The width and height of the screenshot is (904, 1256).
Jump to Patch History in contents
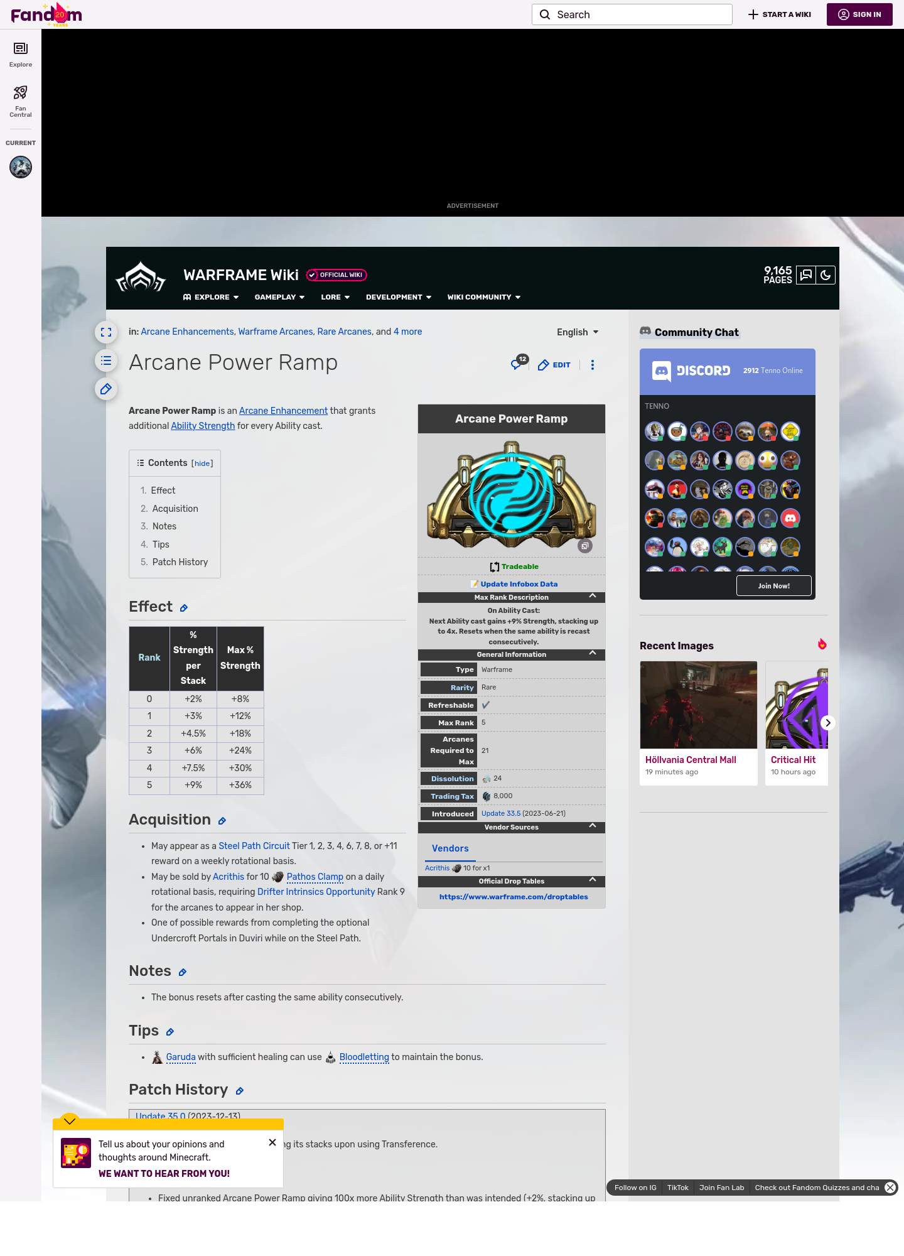click(x=180, y=562)
